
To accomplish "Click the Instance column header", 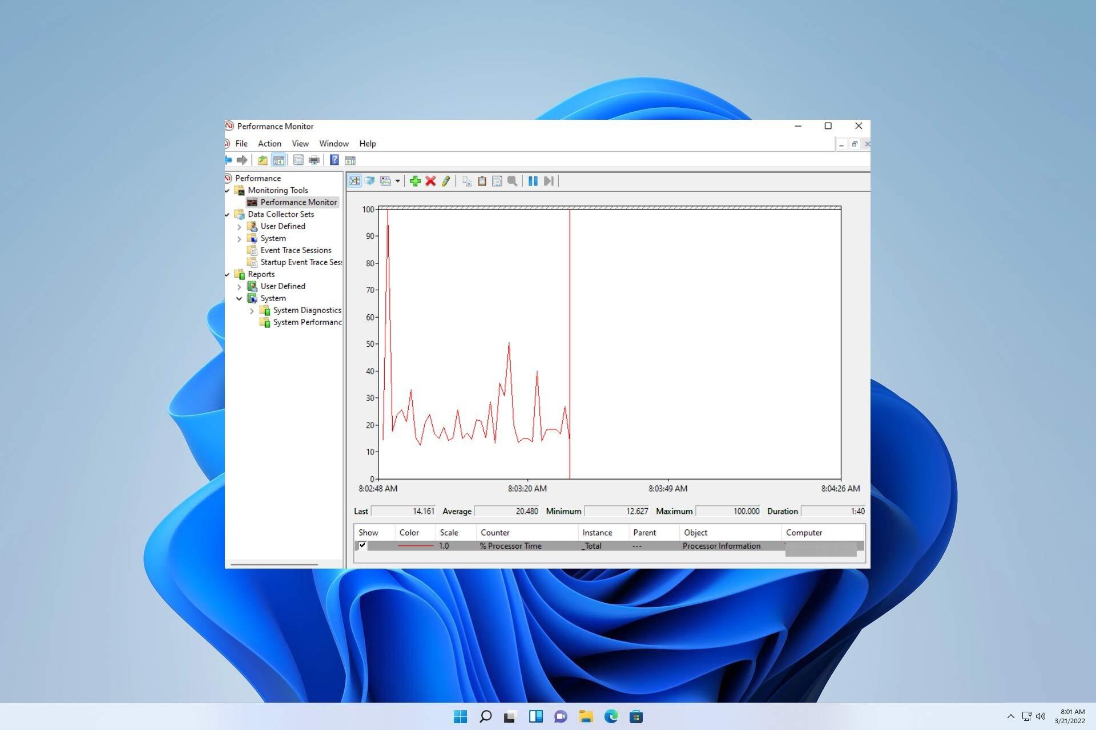I will click(x=603, y=532).
